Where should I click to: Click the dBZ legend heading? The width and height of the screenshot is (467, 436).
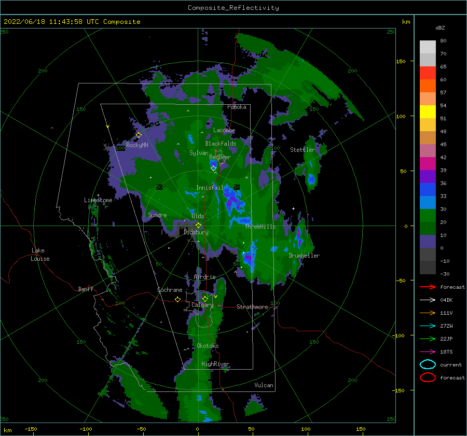click(440, 27)
